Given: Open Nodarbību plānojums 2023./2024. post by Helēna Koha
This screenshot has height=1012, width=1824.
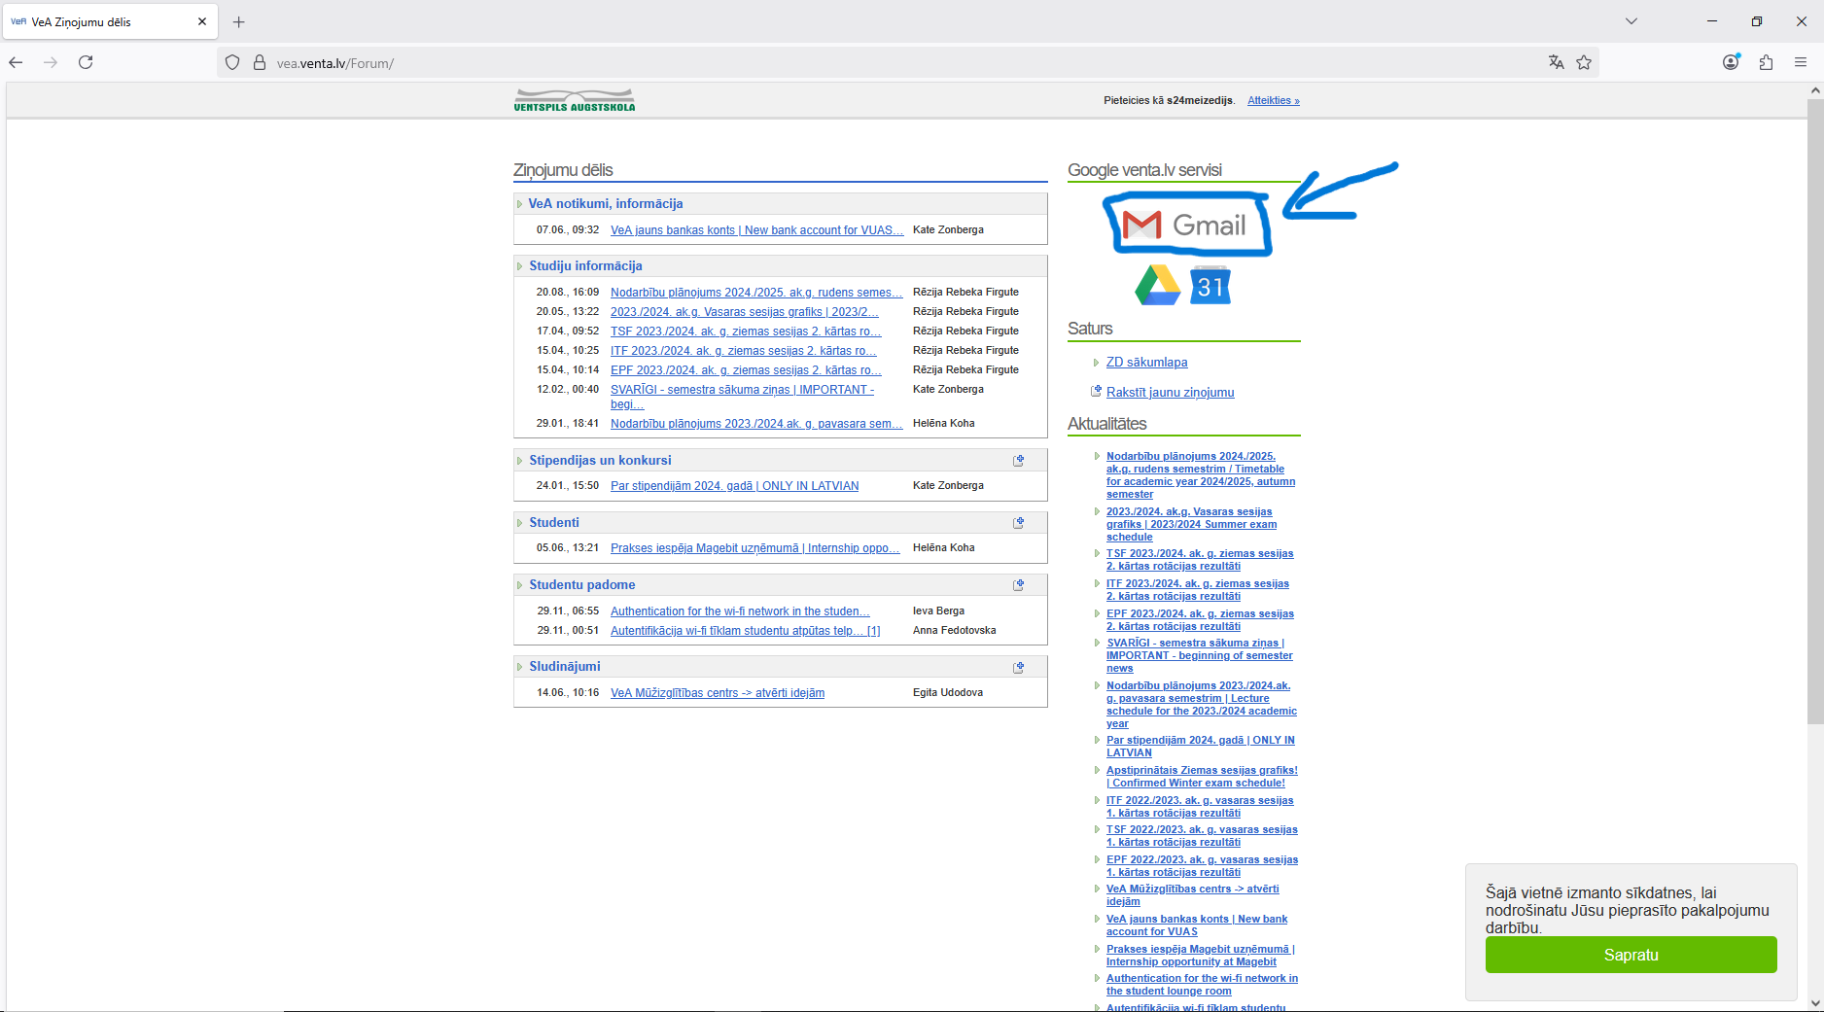Looking at the screenshot, I should click(x=756, y=424).
